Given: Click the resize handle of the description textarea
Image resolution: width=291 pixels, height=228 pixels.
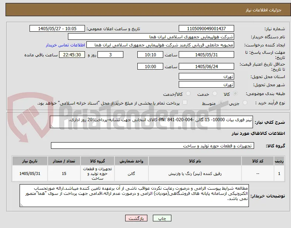Looking at the screenshot, I should (52, 126).
